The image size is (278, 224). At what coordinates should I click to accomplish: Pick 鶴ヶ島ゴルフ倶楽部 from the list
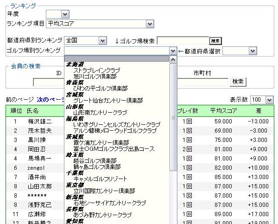point(97,167)
